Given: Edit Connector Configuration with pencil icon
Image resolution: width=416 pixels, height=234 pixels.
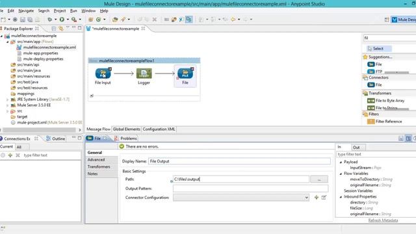Looking at the screenshot, I should [324, 198].
